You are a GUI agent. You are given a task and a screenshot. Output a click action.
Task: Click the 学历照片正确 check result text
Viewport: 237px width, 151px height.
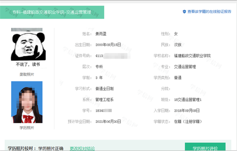[x=51, y=148]
